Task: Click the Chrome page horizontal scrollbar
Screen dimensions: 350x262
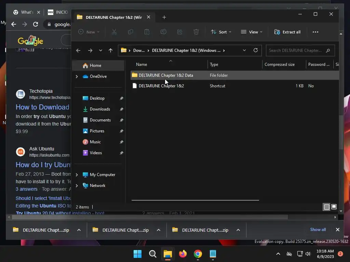Action: [150, 217]
